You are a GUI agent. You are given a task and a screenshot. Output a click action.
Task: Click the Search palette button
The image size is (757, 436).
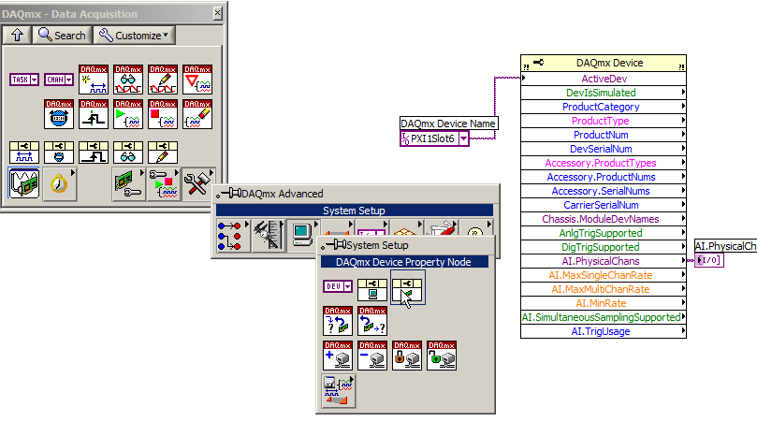point(63,36)
